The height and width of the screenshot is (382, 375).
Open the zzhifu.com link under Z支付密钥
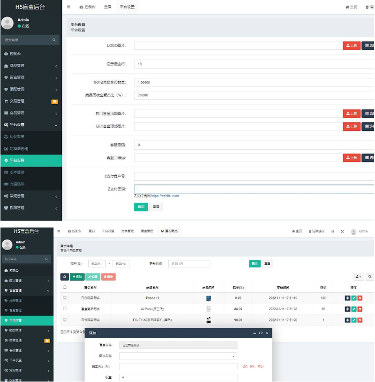coord(165,196)
